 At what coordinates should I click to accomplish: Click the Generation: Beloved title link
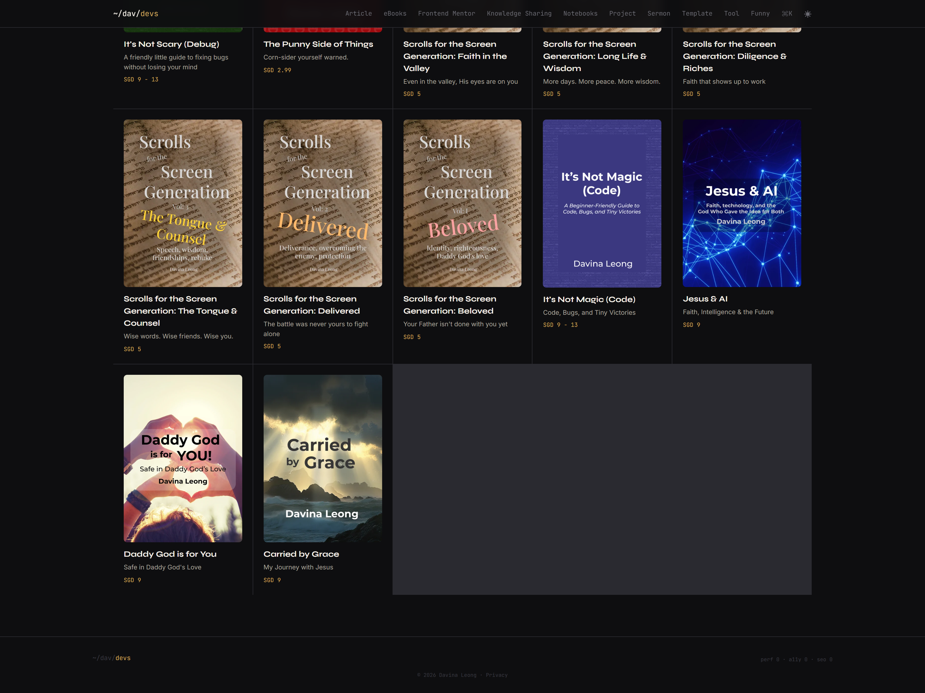click(x=449, y=305)
